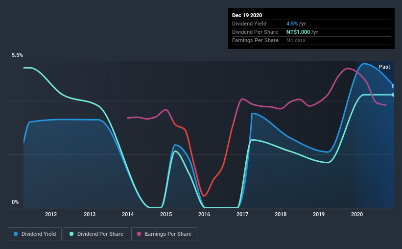Click the 2017 x-axis label
Screen dimensions: 402x249
(x=242, y=214)
